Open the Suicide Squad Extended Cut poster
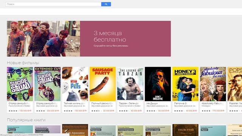The width and height of the screenshot is (242, 136). point(48,84)
